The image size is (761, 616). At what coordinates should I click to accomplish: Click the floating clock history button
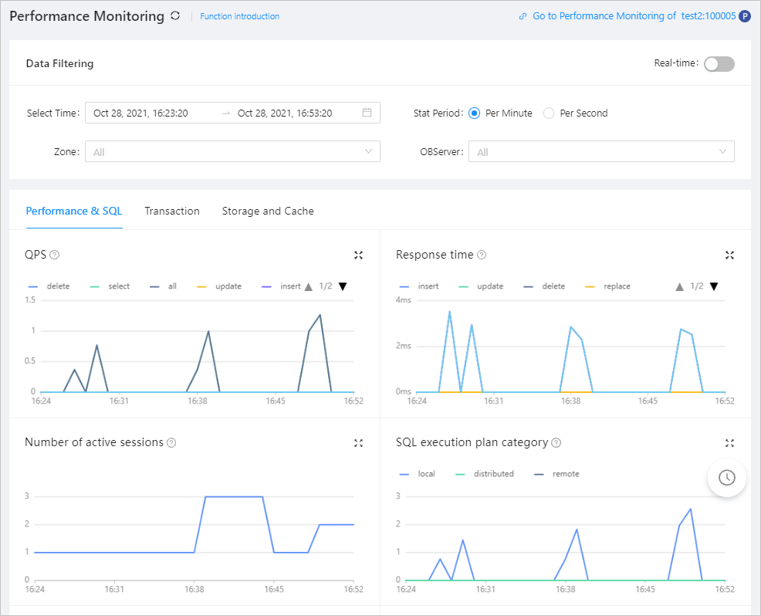[726, 478]
